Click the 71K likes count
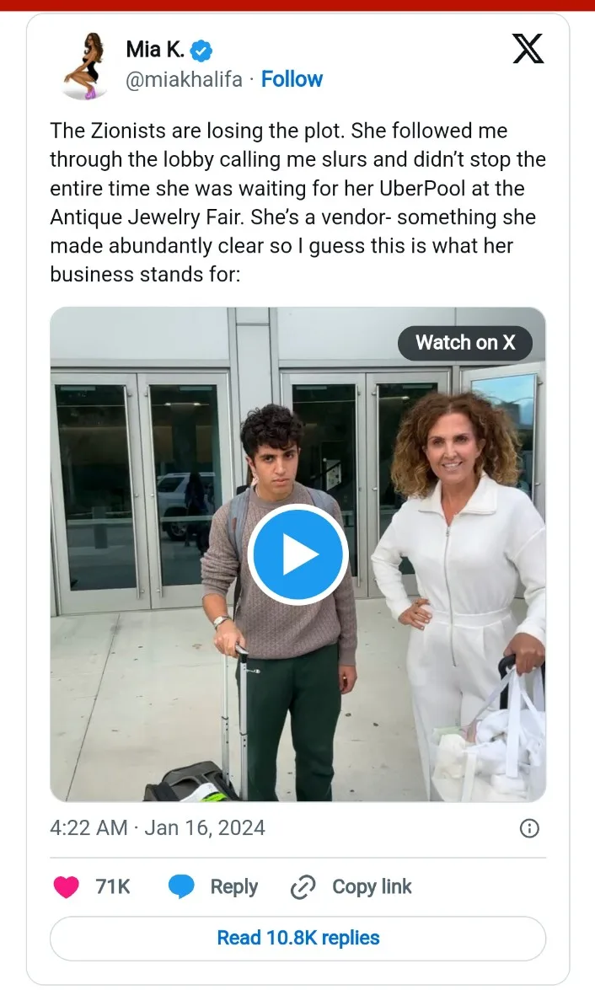595x990 pixels. coord(113,886)
